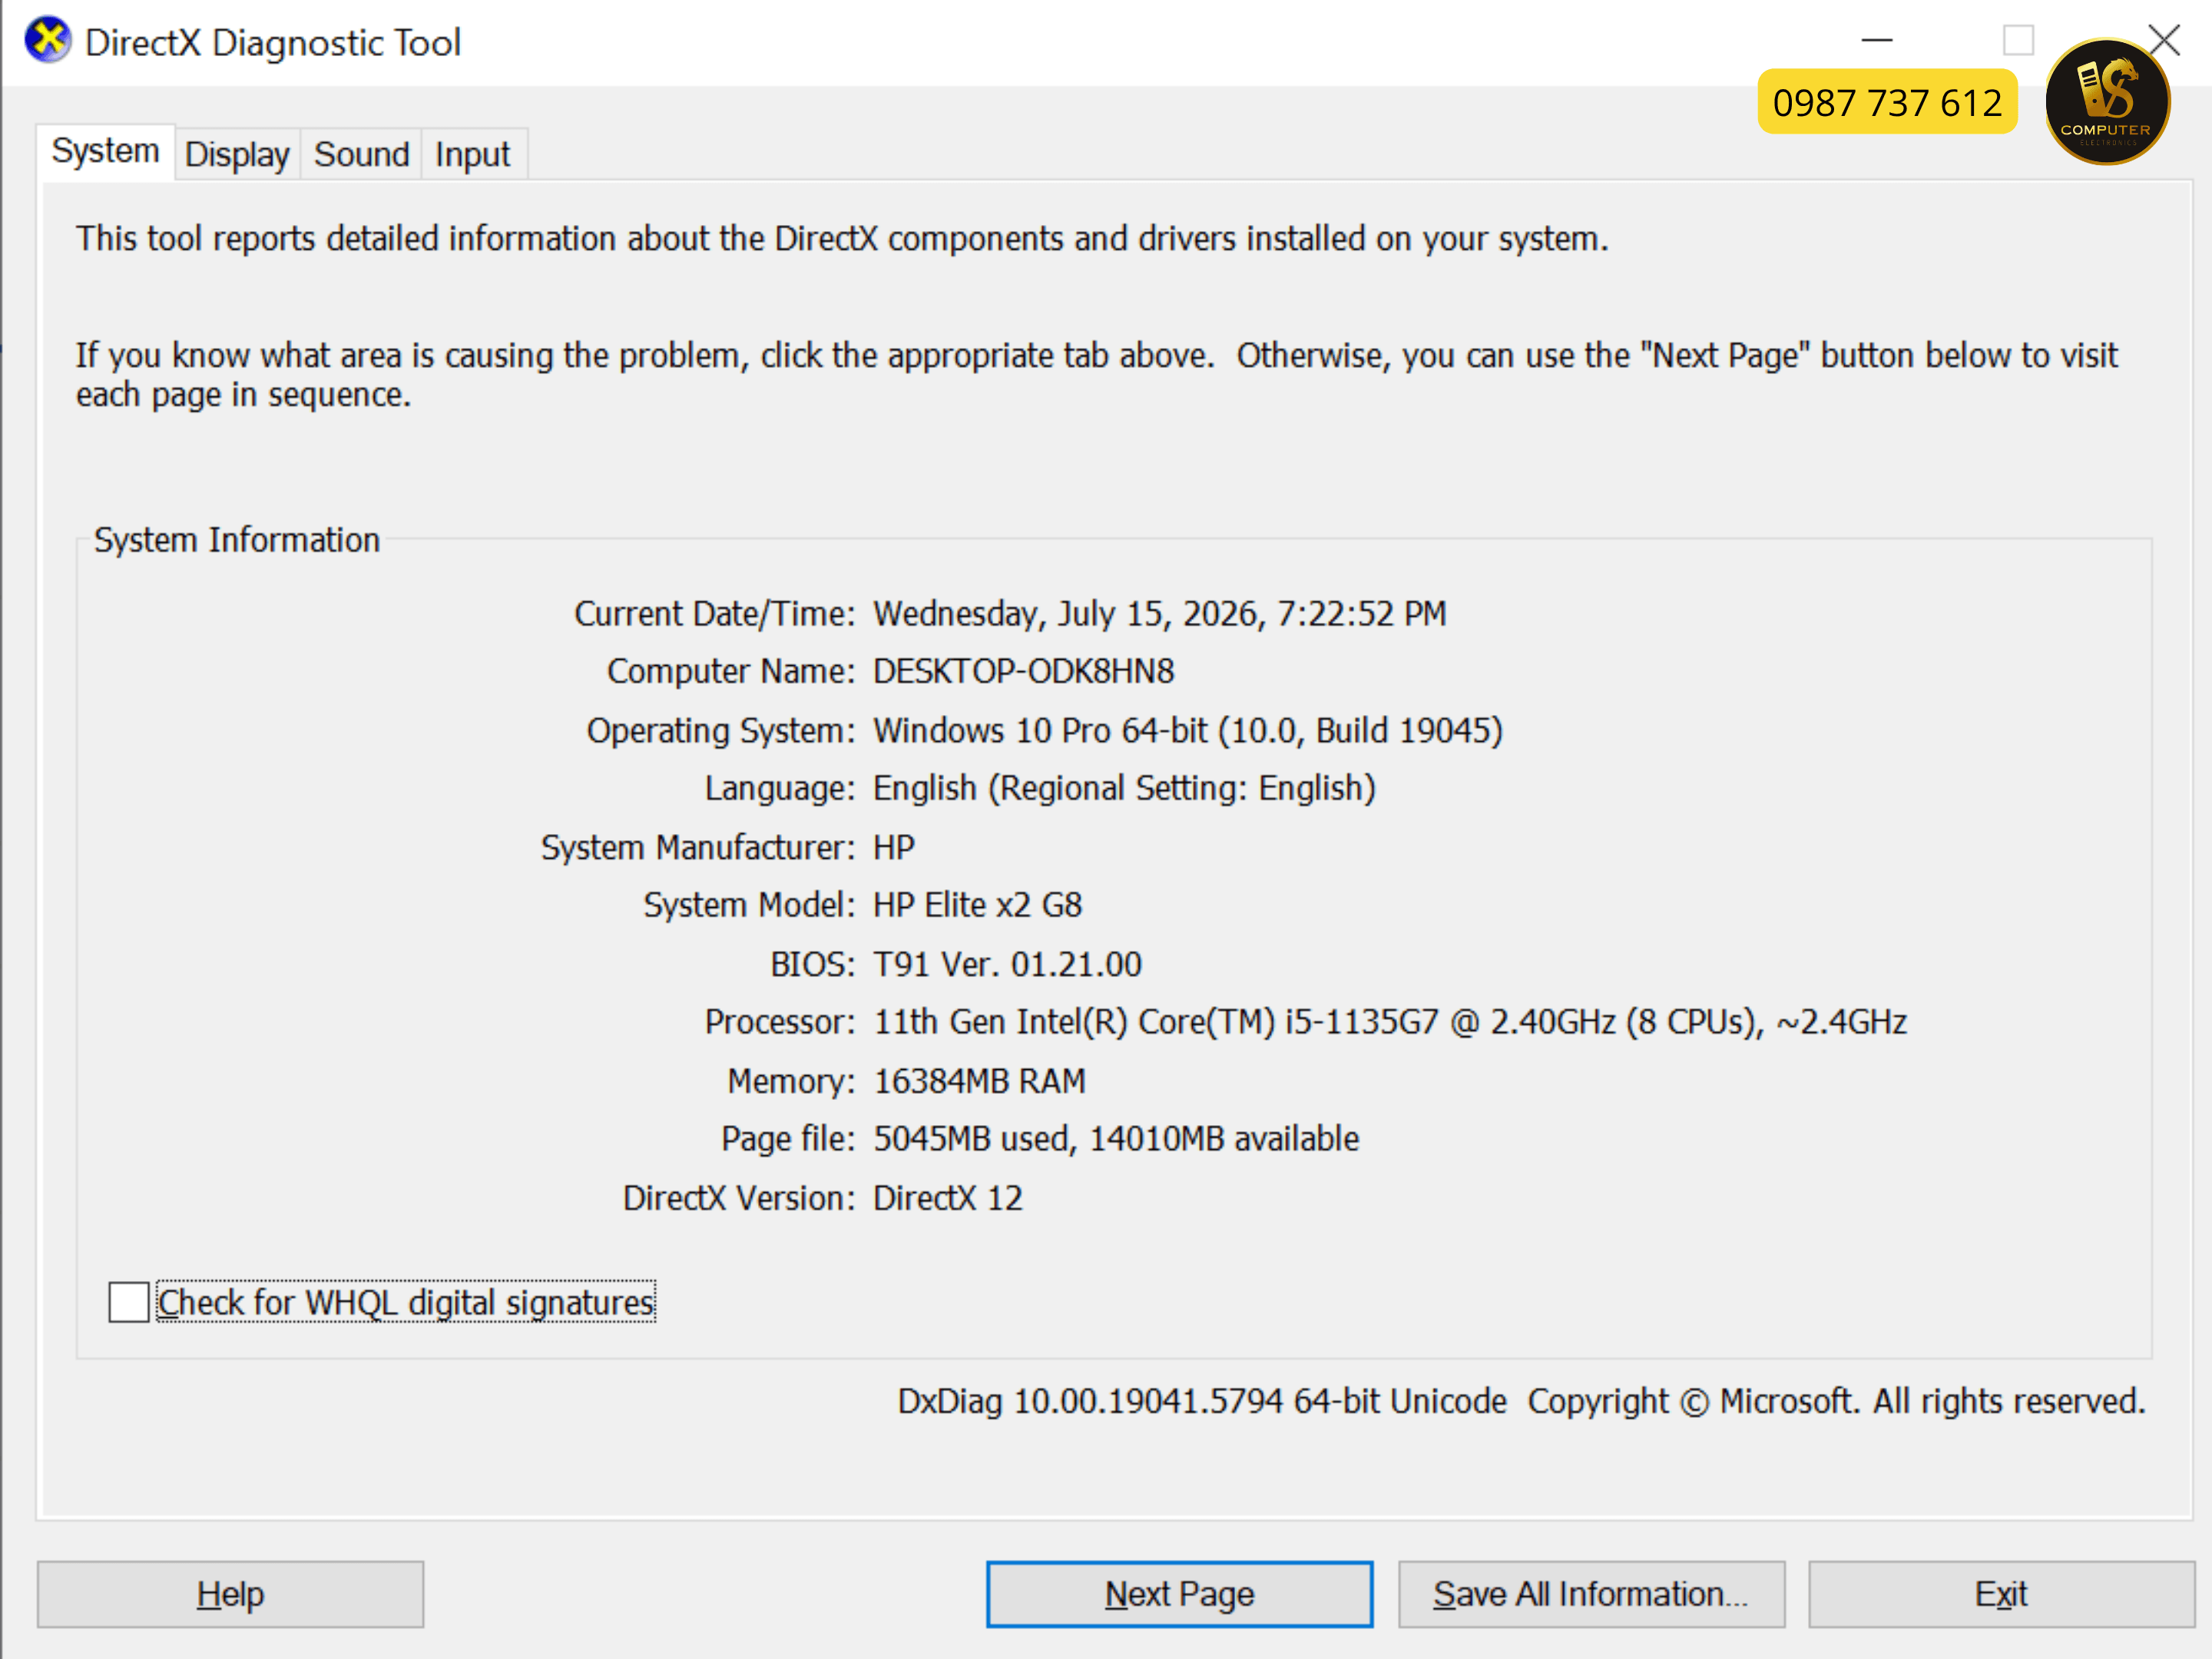Image resolution: width=2212 pixels, height=1659 pixels.
Task: Click the DxDiag 10.00.19041.5794 version text
Action: pos(1202,1402)
